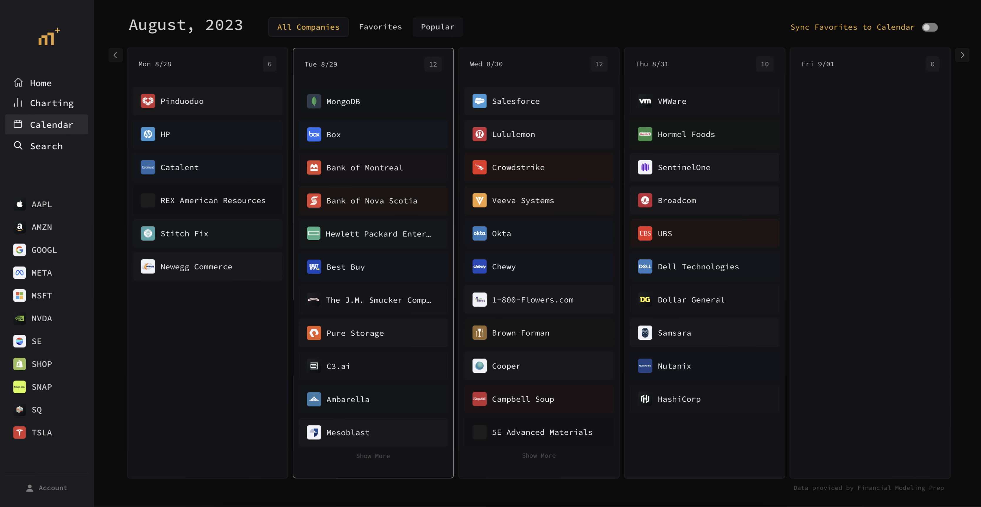Click the Bank of Montreal logo icon
This screenshot has width=981, height=507.
click(314, 168)
